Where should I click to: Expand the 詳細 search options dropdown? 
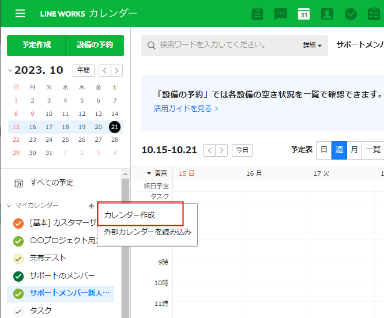[x=312, y=45]
